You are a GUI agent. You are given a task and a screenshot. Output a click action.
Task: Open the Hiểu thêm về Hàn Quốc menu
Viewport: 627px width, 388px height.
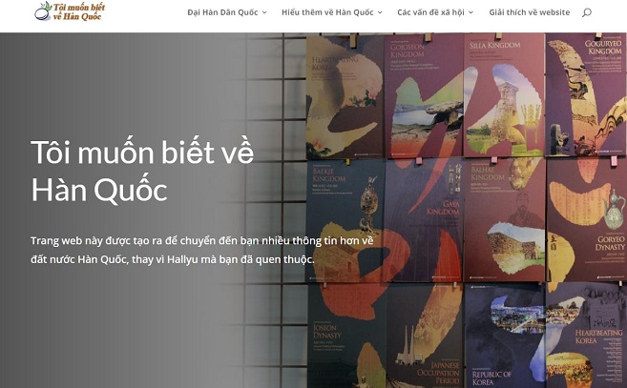(x=327, y=12)
